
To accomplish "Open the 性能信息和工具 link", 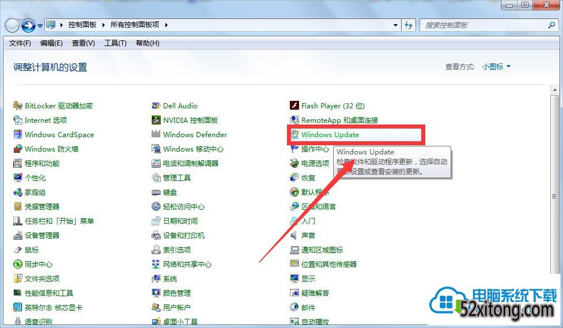I will click(49, 293).
